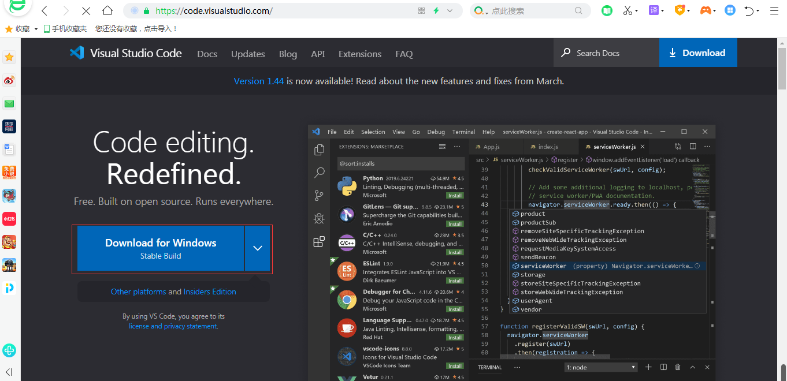The image size is (787, 381).
Task: Click the 点击导入 import bookmarks text
Action: [158, 29]
